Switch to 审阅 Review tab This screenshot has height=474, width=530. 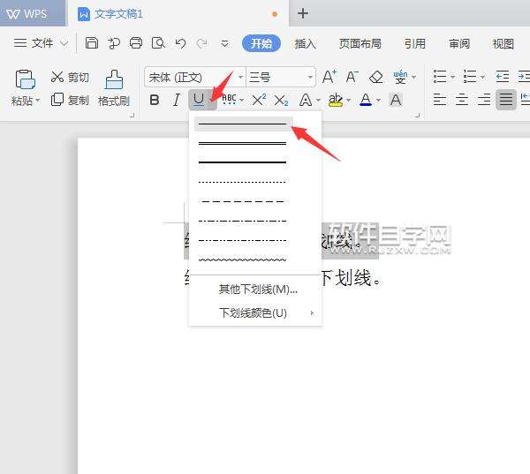[459, 43]
